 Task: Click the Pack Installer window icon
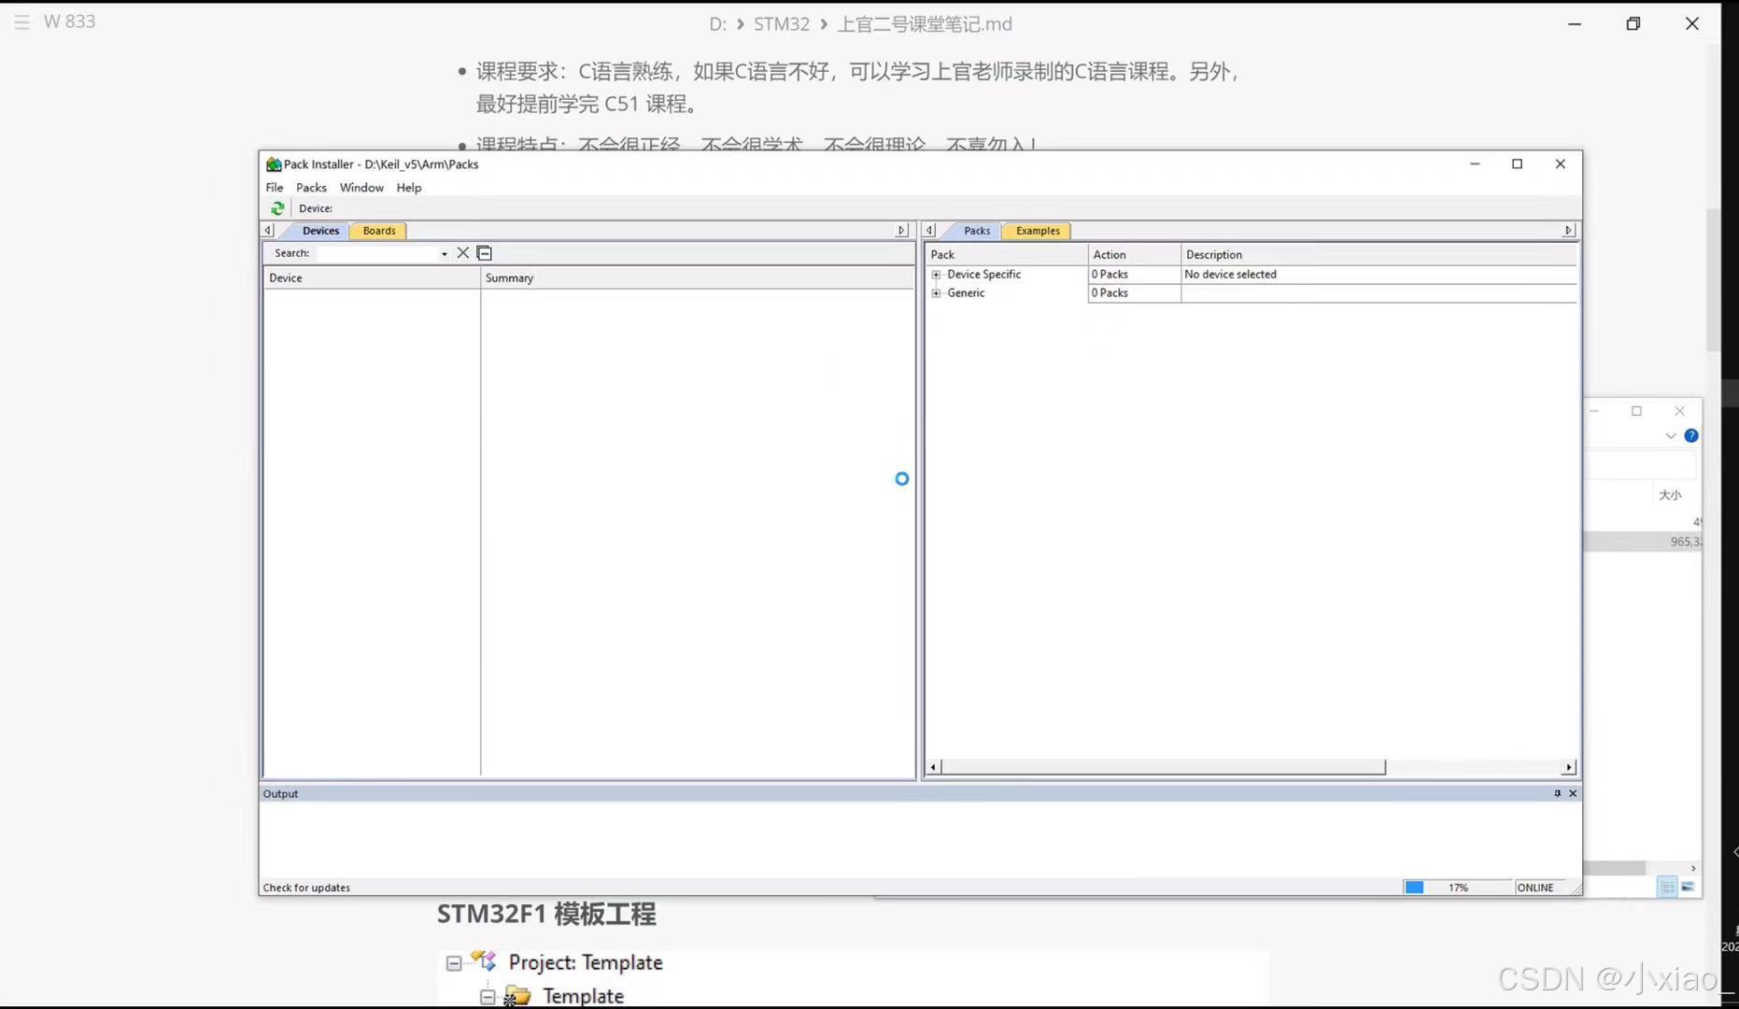click(x=272, y=163)
